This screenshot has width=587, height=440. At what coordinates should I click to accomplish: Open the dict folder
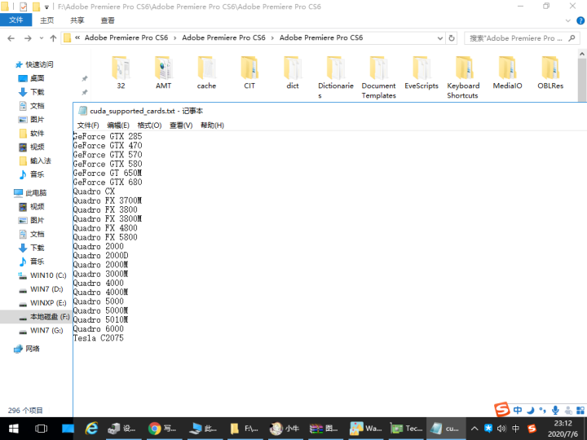coord(293,73)
